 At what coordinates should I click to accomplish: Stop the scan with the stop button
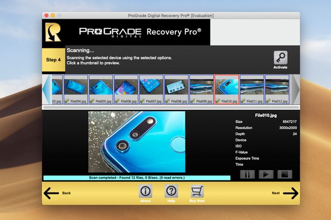coord(285,175)
